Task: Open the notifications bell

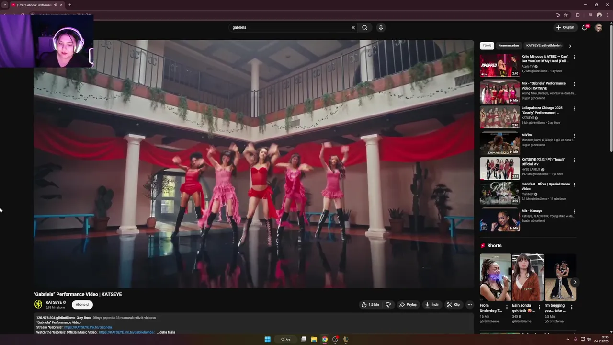Action: [x=584, y=27]
